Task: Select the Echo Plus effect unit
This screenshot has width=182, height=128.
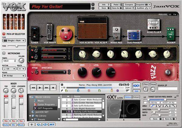Action: click(x=153, y=24)
